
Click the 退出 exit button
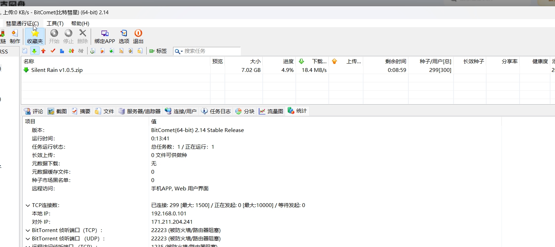click(138, 36)
